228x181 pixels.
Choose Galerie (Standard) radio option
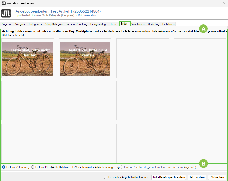pos(4,167)
